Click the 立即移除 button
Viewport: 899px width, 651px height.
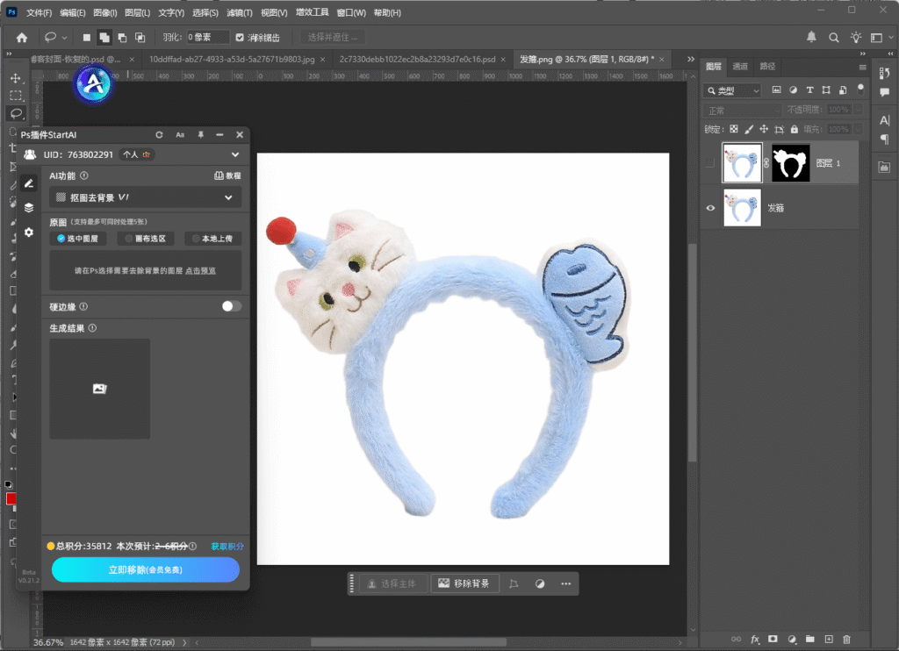click(146, 569)
